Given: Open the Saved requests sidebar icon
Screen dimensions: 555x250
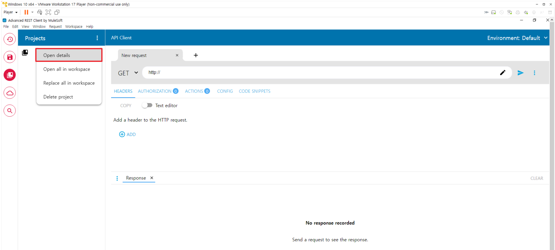Looking at the screenshot, I should [10, 57].
